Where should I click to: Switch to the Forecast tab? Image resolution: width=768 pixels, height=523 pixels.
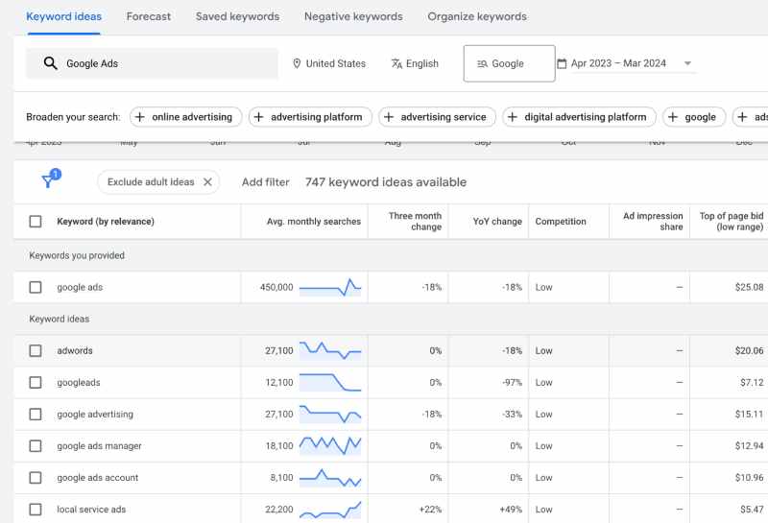pos(149,16)
